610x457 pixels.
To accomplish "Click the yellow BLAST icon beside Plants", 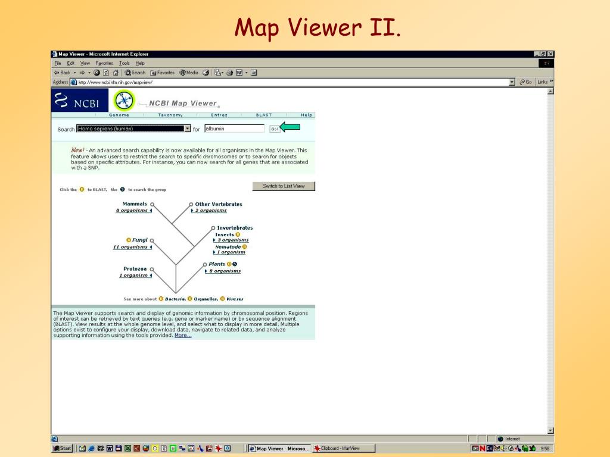I will pos(229,264).
